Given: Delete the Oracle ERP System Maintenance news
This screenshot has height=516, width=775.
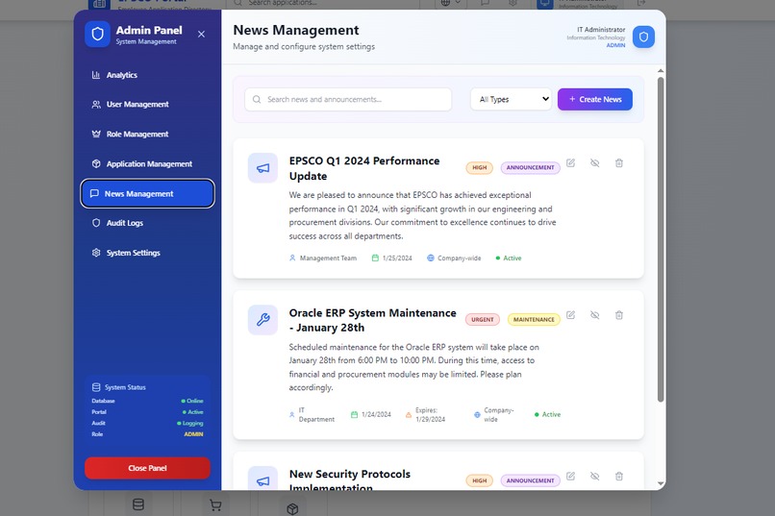Looking at the screenshot, I should [x=619, y=315].
